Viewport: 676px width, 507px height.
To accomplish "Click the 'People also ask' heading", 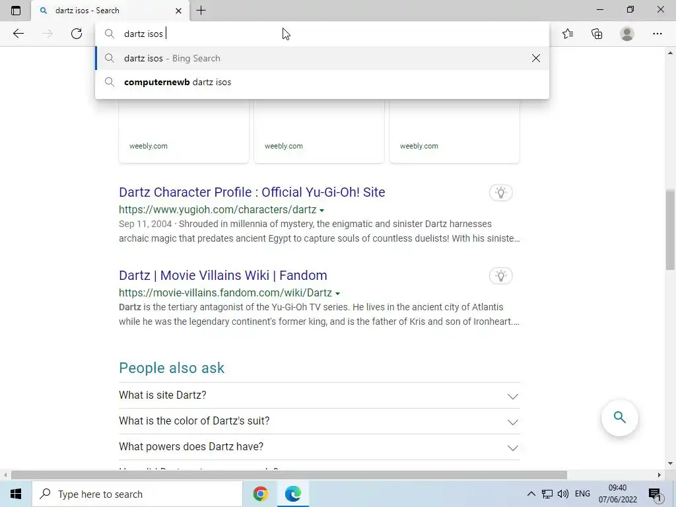I will pos(172,368).
